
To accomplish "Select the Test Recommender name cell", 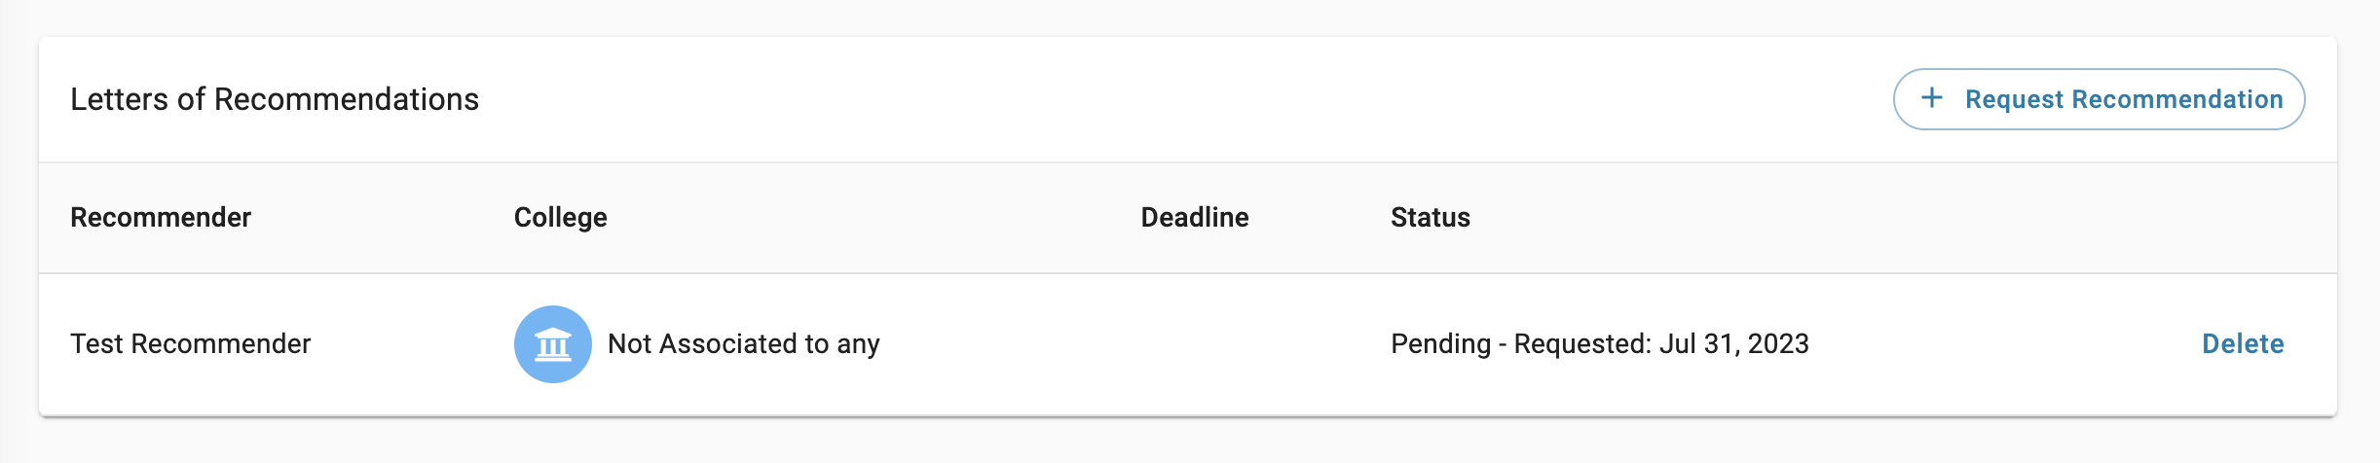I will coord(191,343).
